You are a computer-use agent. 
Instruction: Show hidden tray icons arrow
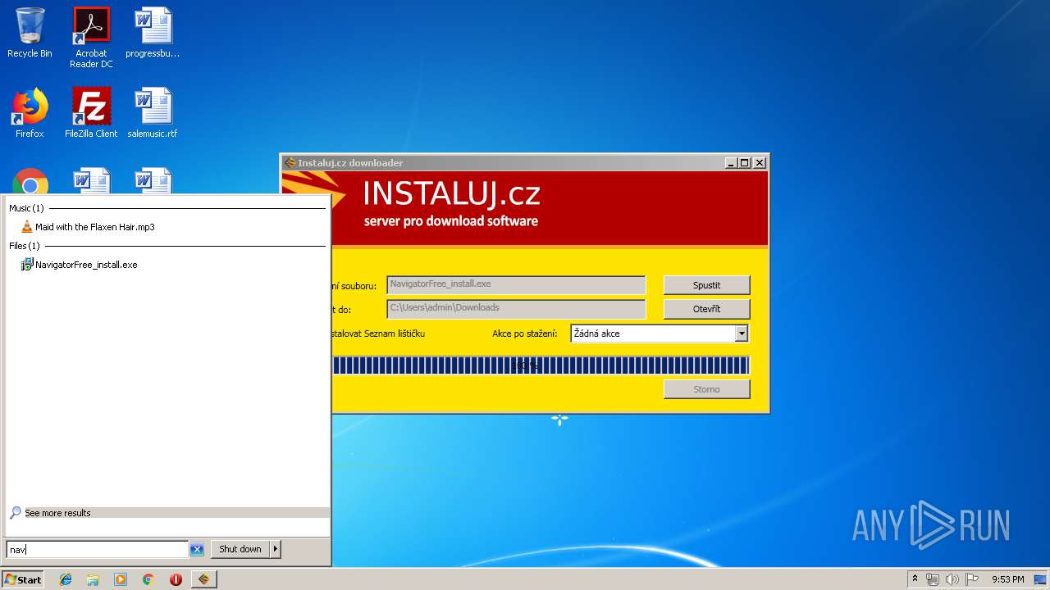[x=915, y=579]
